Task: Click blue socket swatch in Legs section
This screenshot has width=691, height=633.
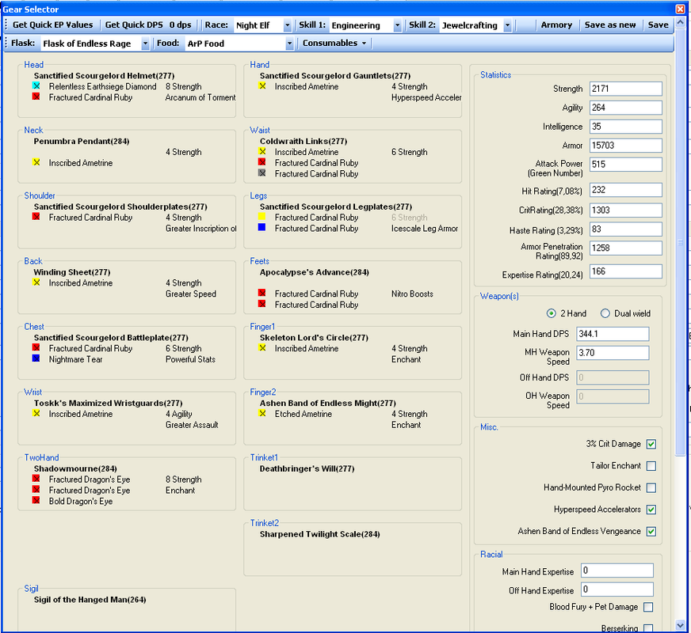Action: click(x=262, y=227)
